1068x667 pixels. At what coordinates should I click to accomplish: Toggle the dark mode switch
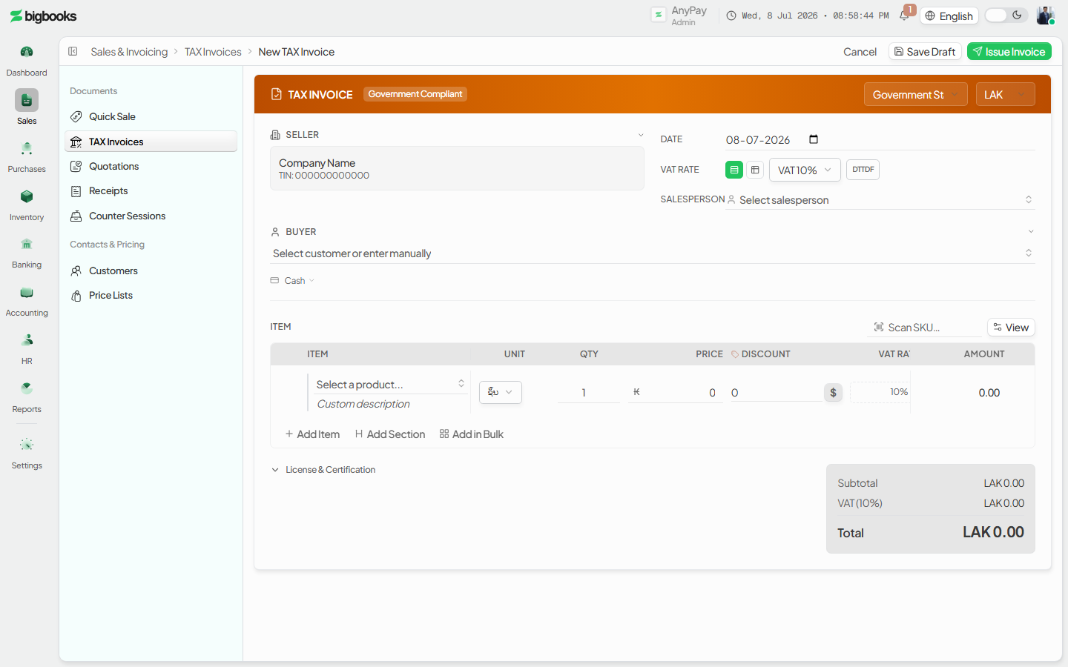(x=1006, y=16)
